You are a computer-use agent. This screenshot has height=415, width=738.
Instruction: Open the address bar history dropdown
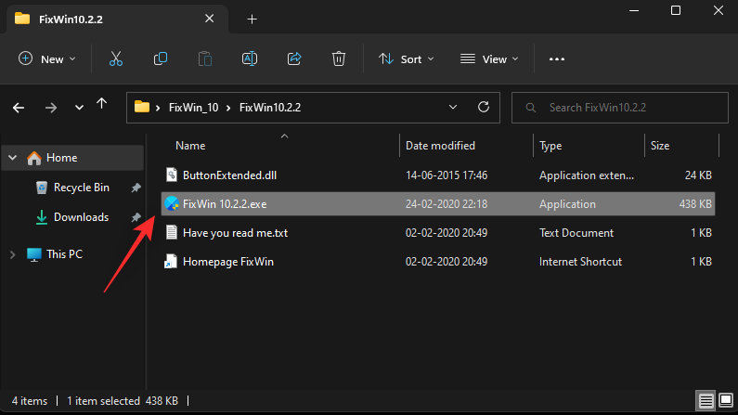[455, 107]
